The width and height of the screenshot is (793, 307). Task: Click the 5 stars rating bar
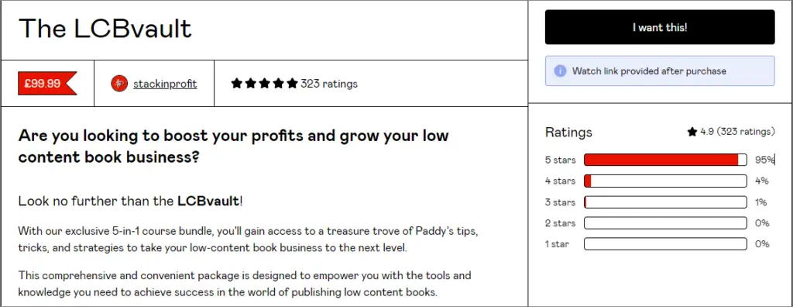point(665,160)
